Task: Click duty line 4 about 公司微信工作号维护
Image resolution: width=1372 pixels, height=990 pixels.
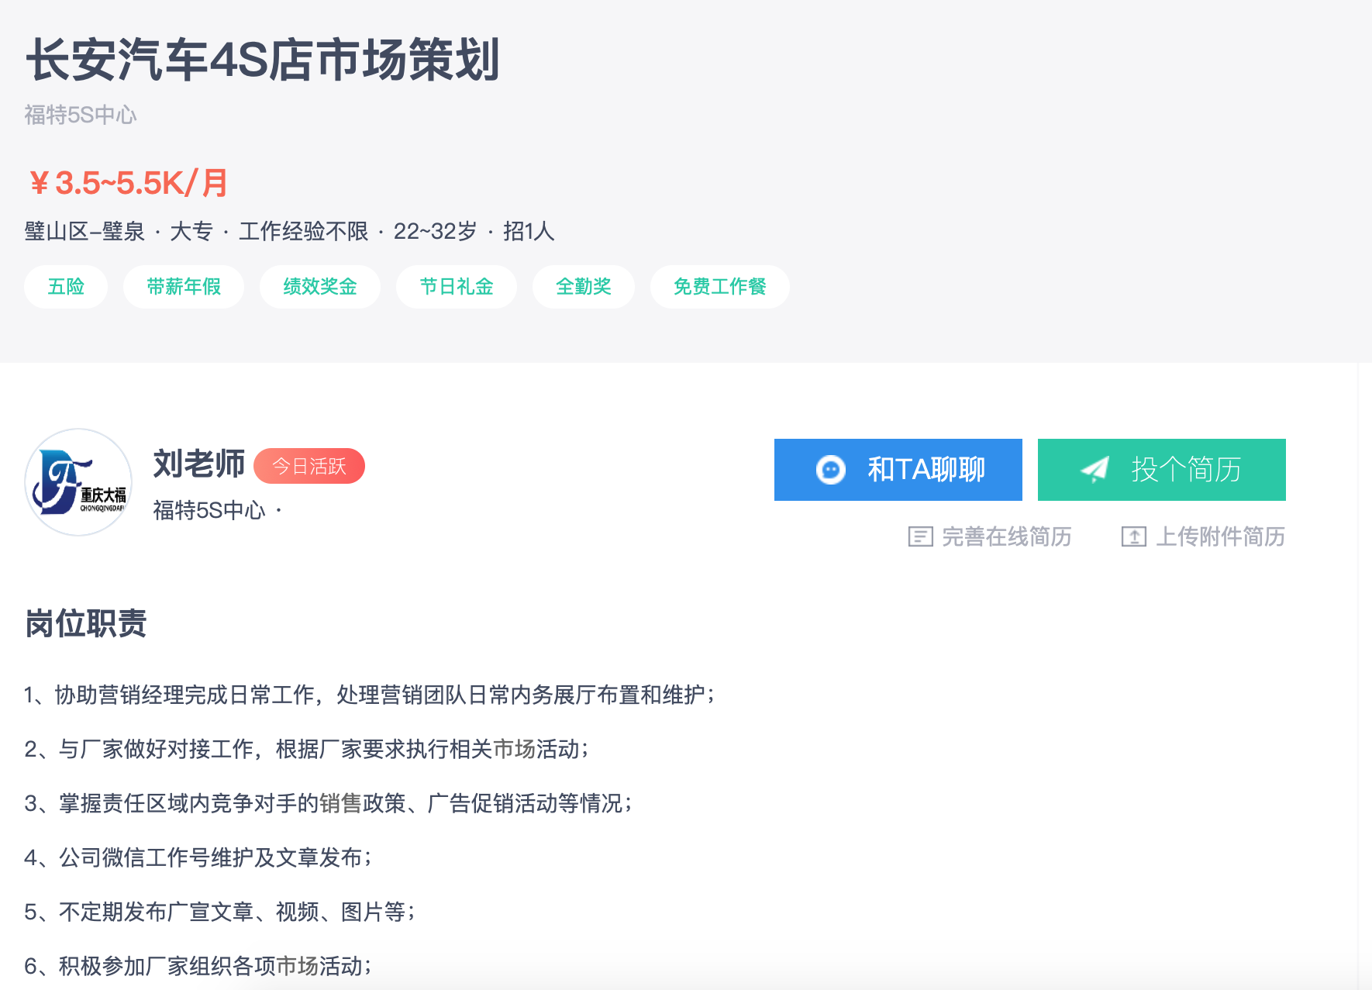Action: pyautogui.click(x=198, y=857)
